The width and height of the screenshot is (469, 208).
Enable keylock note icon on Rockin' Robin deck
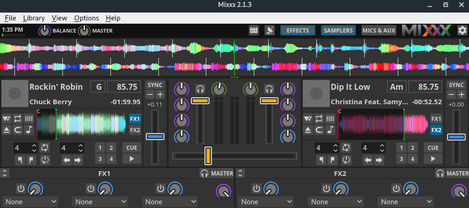click(29, 130)
